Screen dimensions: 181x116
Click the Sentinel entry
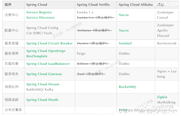[125, 44]
